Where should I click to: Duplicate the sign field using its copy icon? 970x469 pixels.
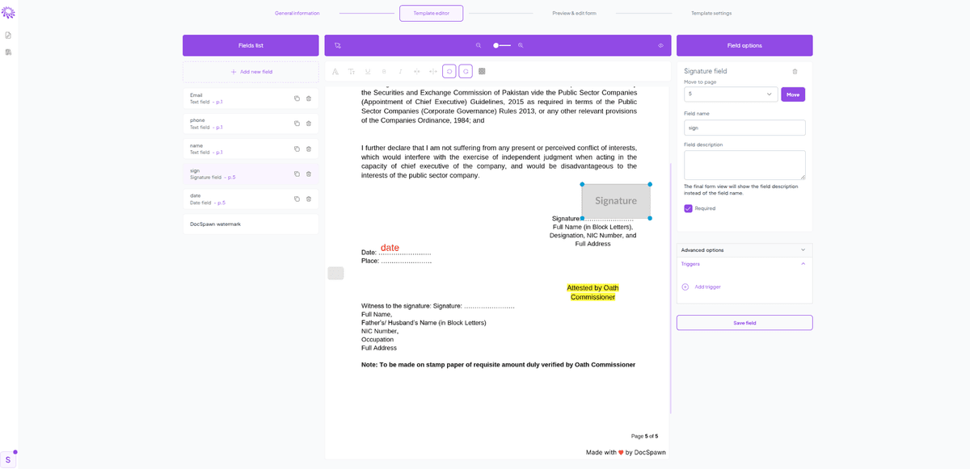pos(297,174)
